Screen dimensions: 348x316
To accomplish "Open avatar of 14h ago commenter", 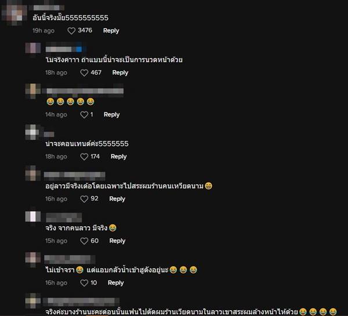I will 33,91.
